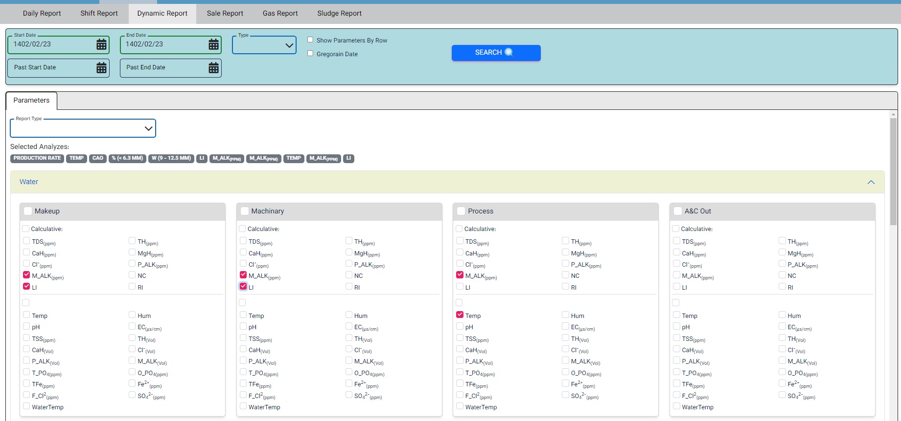Check the Process group checkbox
Screen dimensions: 901x421
click(461, 211)
